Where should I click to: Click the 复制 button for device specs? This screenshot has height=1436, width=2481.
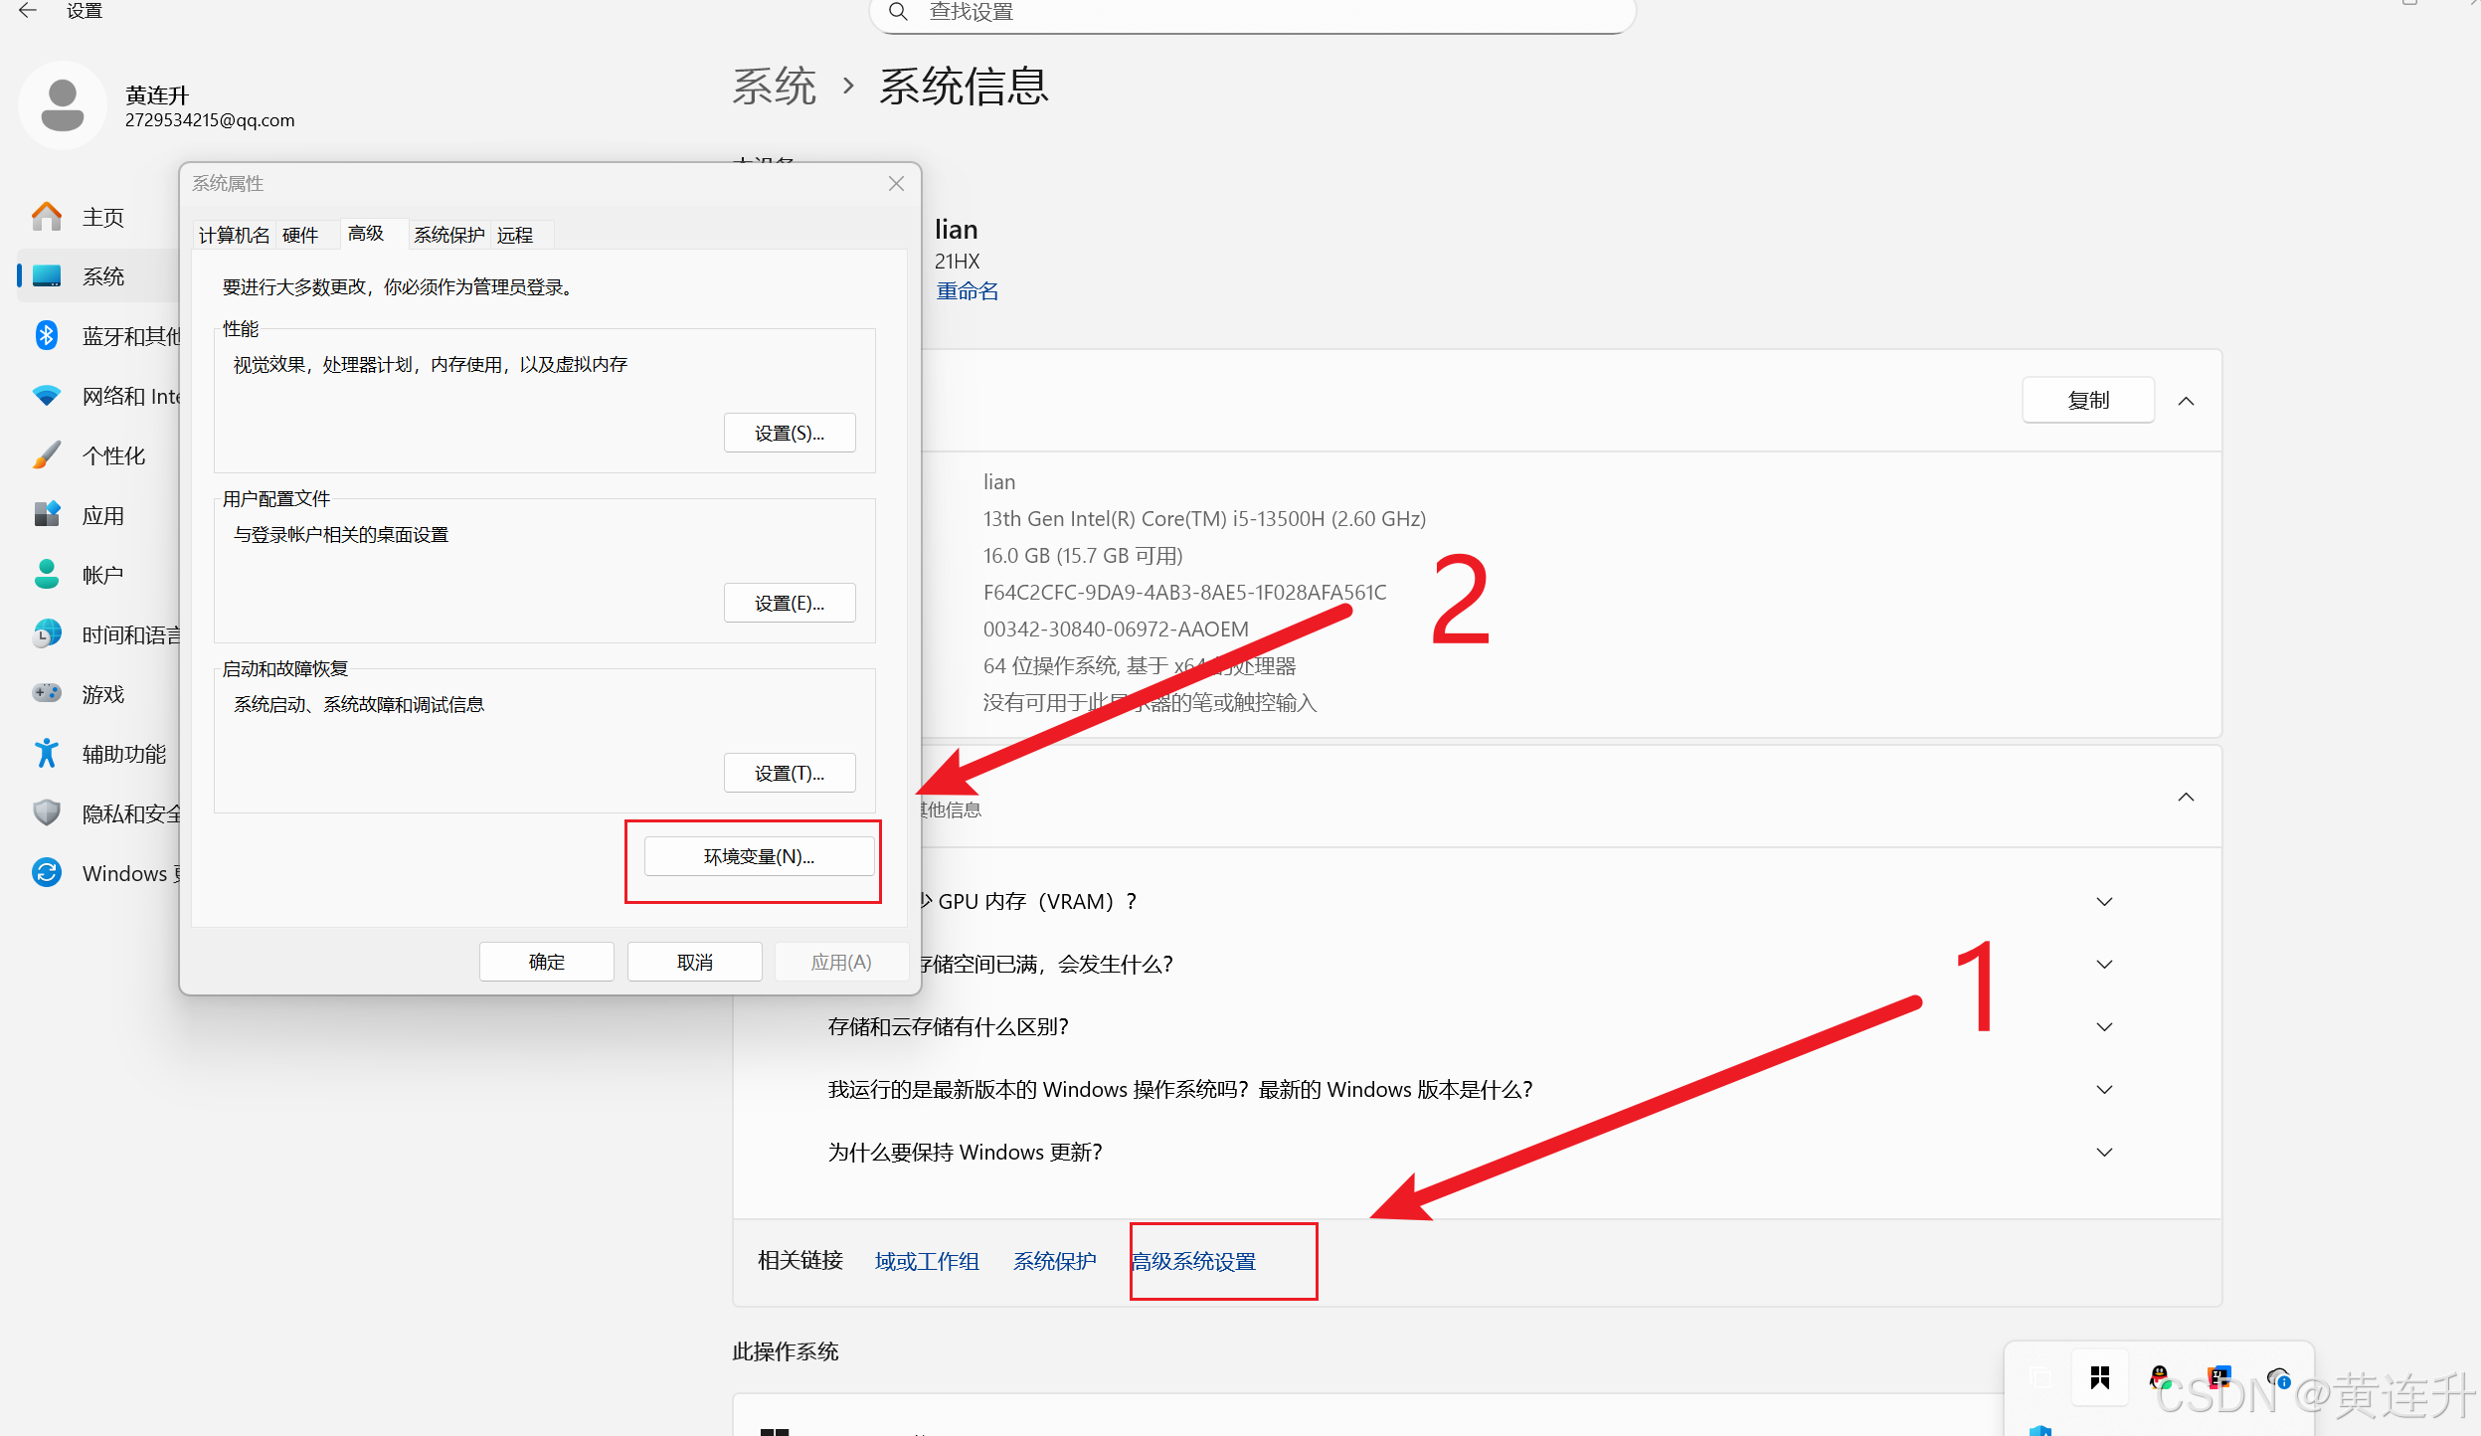pyautogui.click(x=2088, y=400)
